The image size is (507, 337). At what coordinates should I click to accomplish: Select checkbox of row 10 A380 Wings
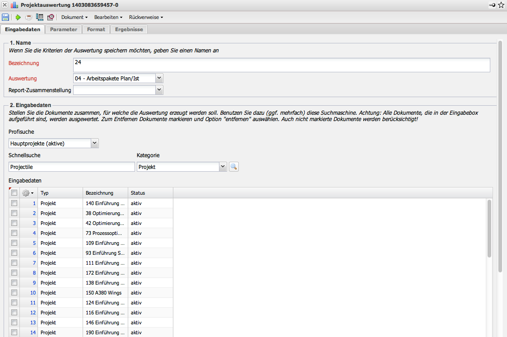14,293
